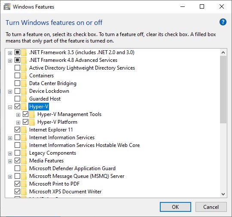Click folder icon beside Hyper-V Management Tools
Screen dimensions: 232x217
point(32,114)
